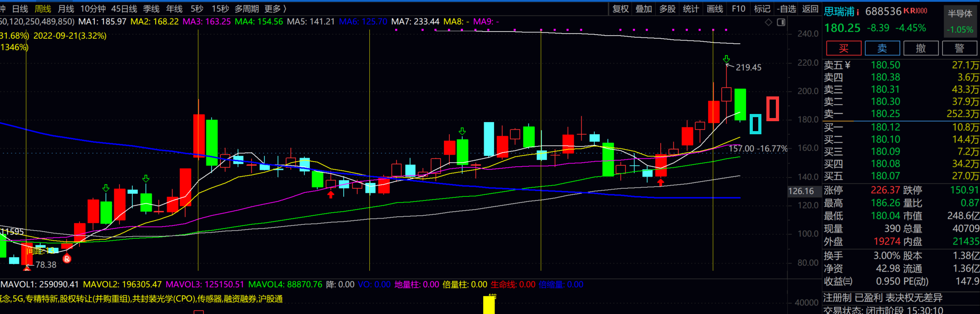
Task: Toggle 复权 price adjustment
Action: (x=620, y=9)
